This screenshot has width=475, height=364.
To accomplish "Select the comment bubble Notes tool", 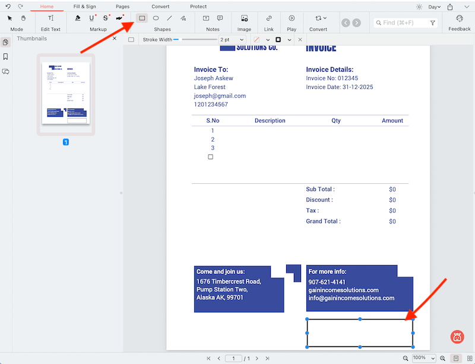I will coord(220,18).
